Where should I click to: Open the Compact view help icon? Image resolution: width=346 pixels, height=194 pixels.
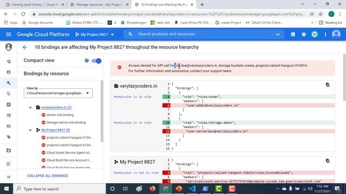click(x=86, y=60)
